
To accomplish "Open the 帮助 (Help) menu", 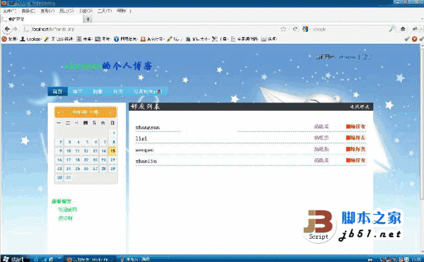I will click(124, 11).
